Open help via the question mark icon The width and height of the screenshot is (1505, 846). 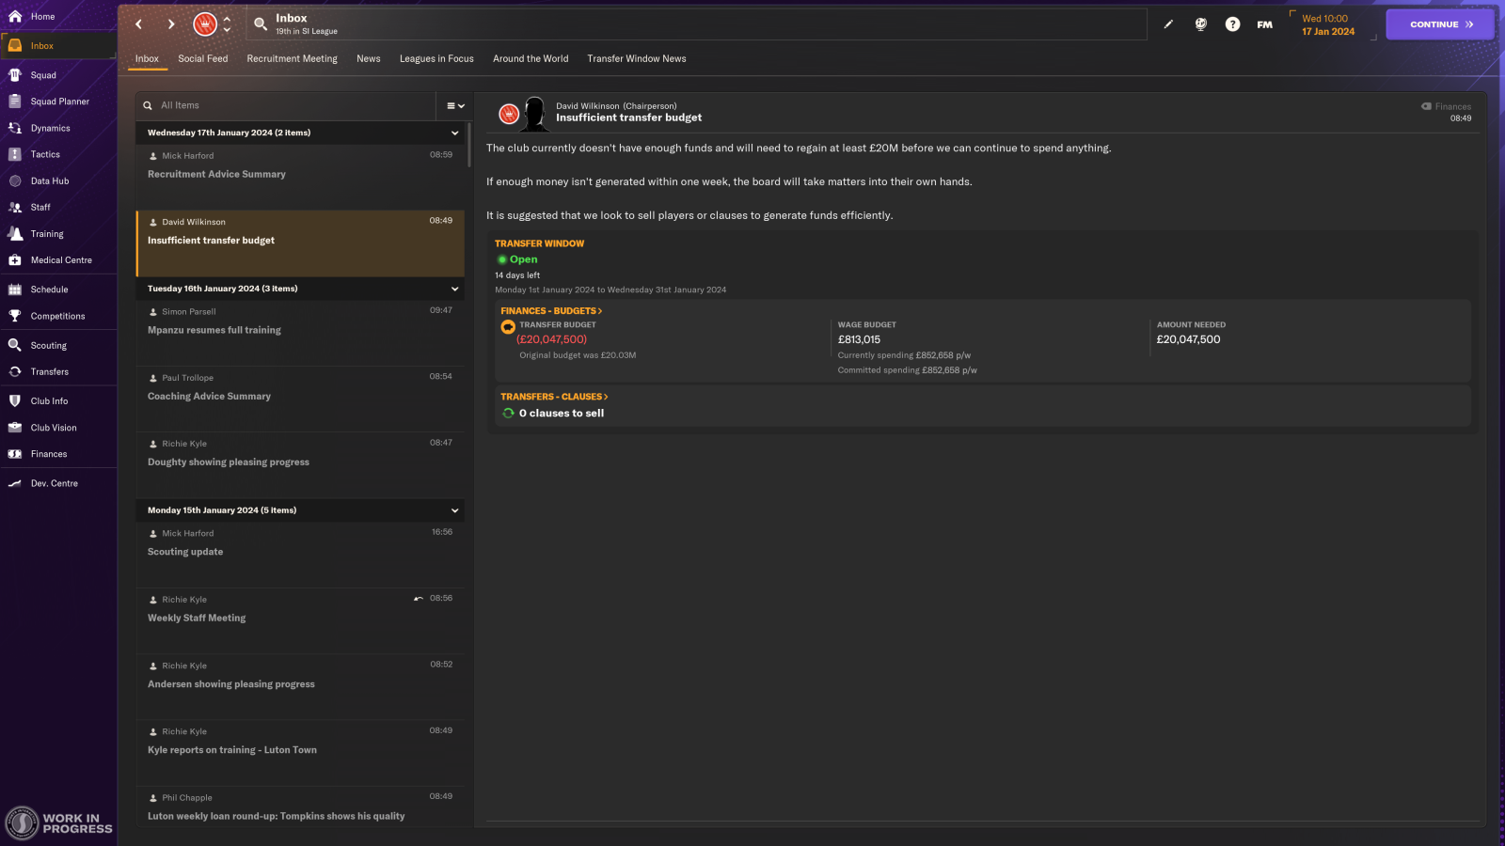tap(1232, 24)
